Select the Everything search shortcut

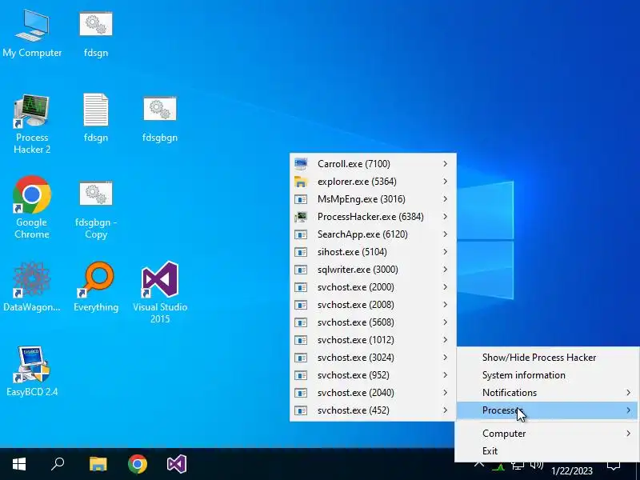click(96, 286)
